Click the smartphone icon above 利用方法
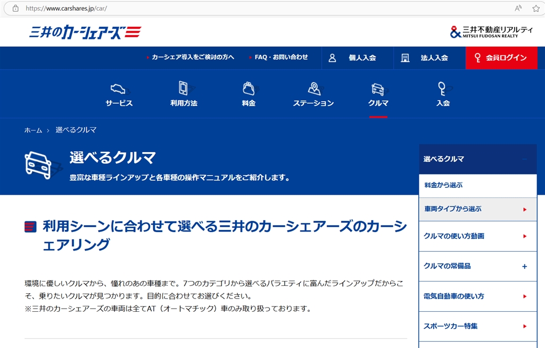The height and width of the screenshot is (348, 545). (x=184, y=88)
